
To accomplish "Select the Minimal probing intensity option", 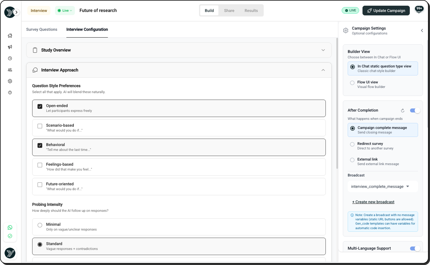I will coord(40,225).
